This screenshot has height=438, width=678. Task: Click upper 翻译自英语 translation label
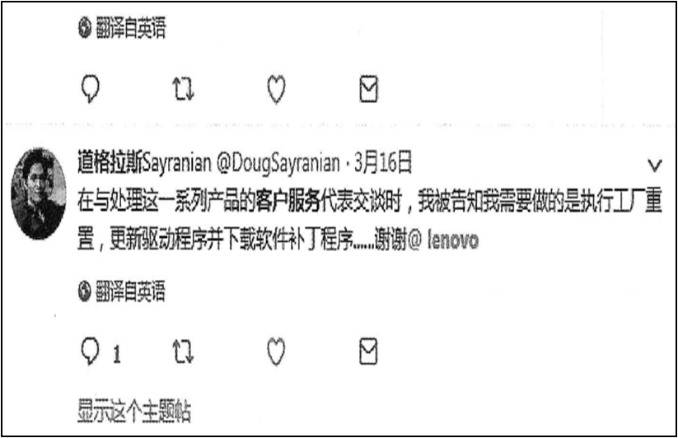point(130,28)
